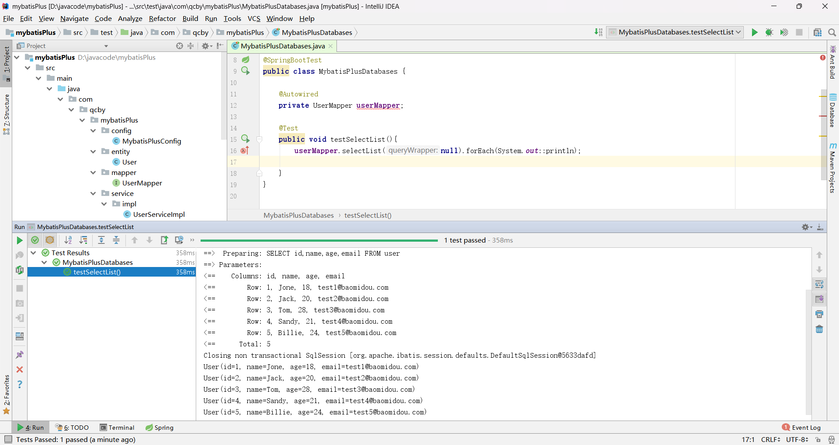The height and width of the screenshot is (445, 839).
Task: Toggle show ignored tests filter
Action: point(50,240)
